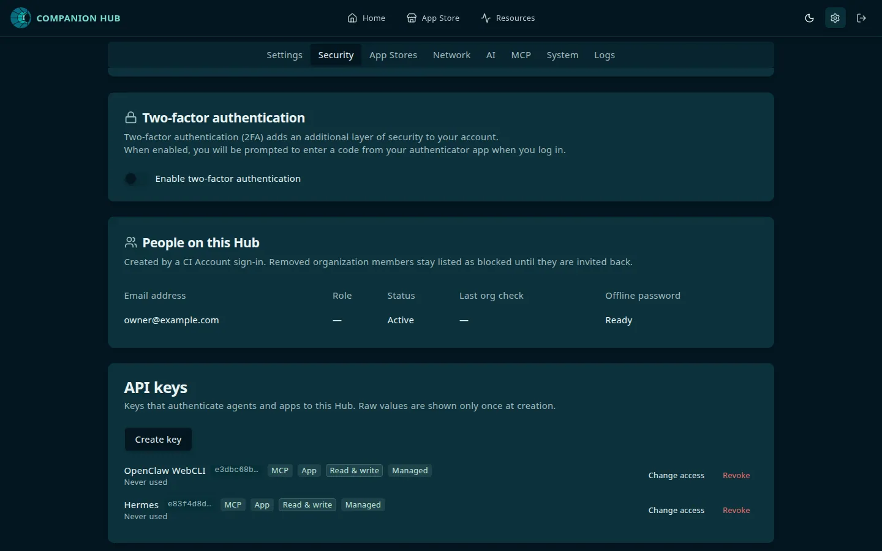The image size is (882, 551).
Task: Click owner@example.com email address
Action: [x=171, y=320]
